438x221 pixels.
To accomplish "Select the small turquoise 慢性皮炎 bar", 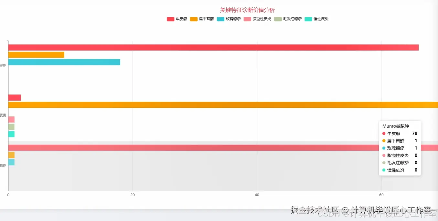I will click(11, 134).
